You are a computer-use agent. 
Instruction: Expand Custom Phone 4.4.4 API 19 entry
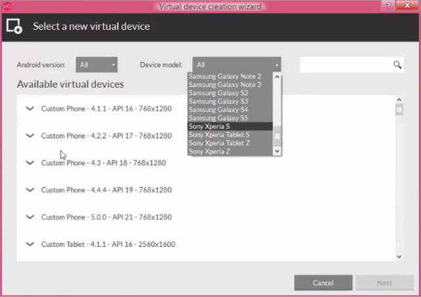coord(30,190)
